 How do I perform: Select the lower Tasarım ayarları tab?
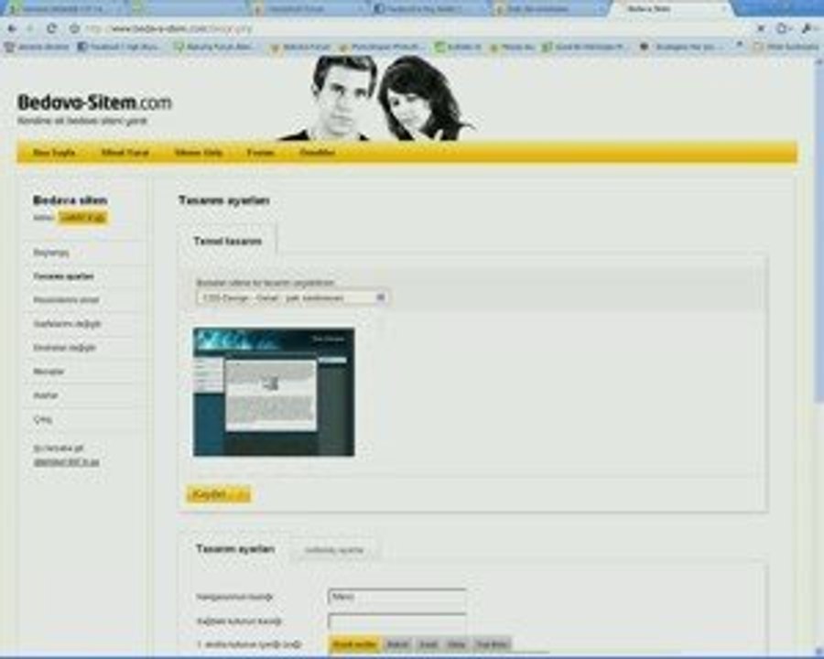(x=235, y=549)
